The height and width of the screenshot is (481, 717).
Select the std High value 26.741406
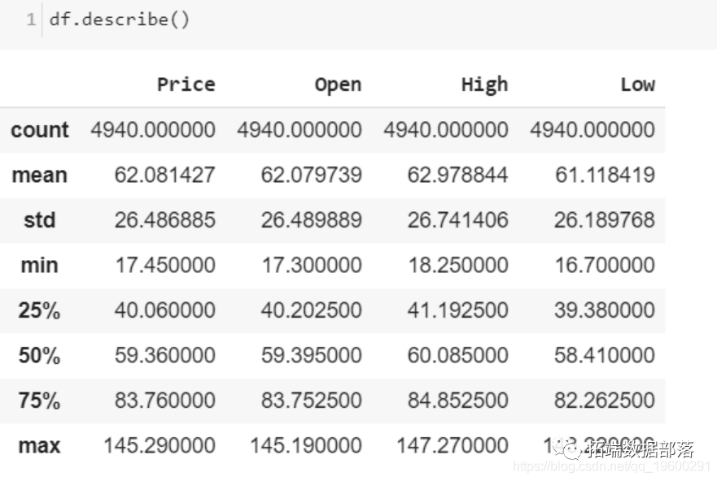[x=457, y=220]
